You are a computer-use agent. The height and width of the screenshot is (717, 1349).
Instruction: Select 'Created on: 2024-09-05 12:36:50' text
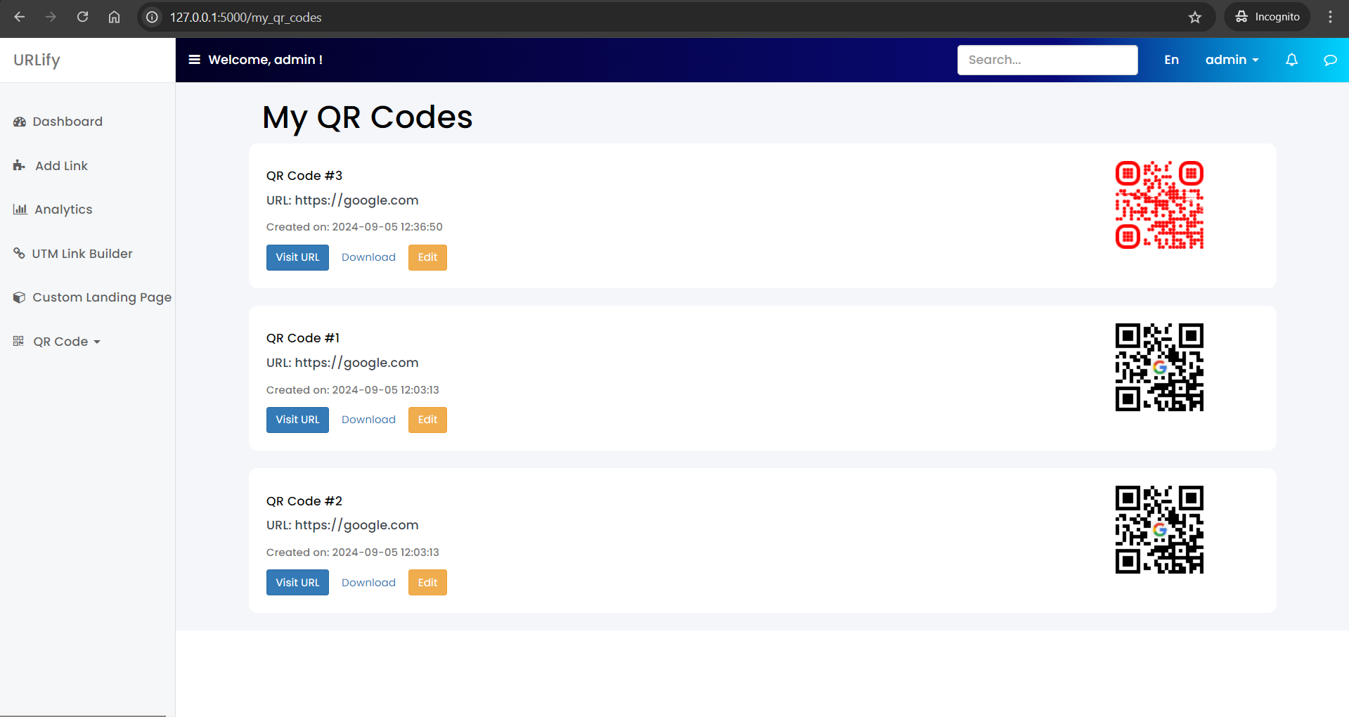point(354,227)
